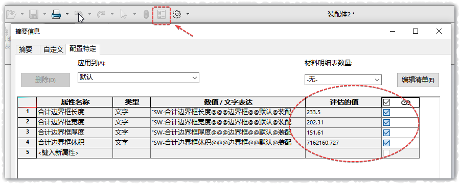Click the 删除 button
The image size is (460, 184).
coord(45,80)
